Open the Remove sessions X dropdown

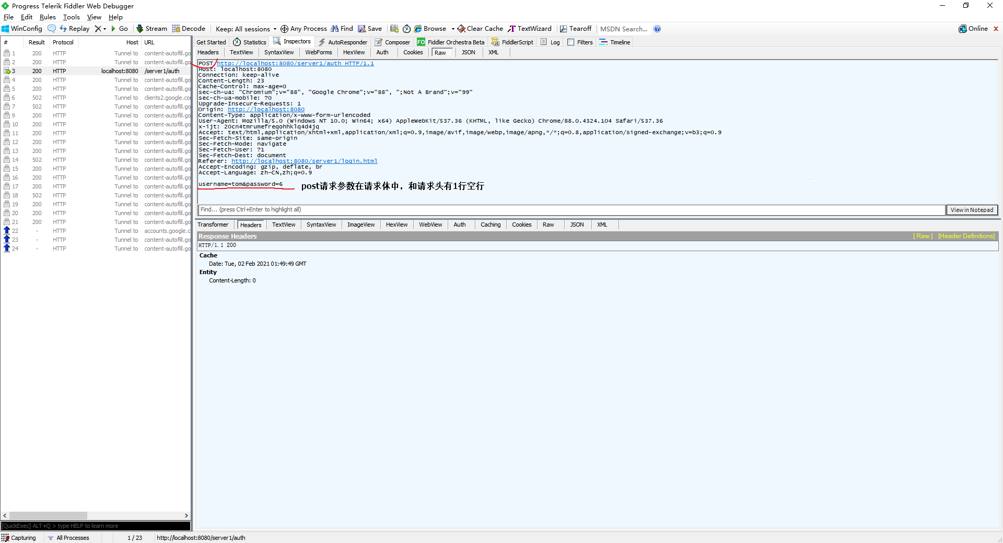point(100,29)
